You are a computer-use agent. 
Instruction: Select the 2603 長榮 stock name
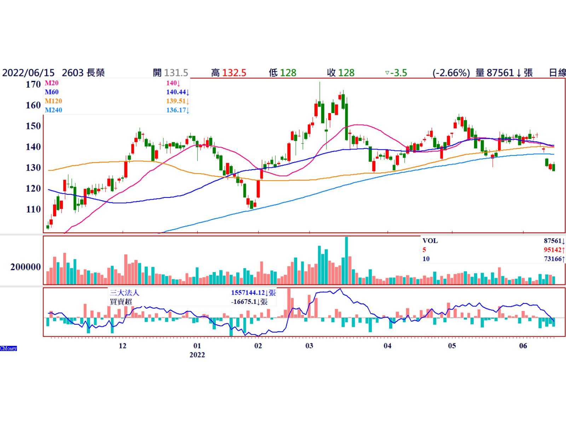83,73
